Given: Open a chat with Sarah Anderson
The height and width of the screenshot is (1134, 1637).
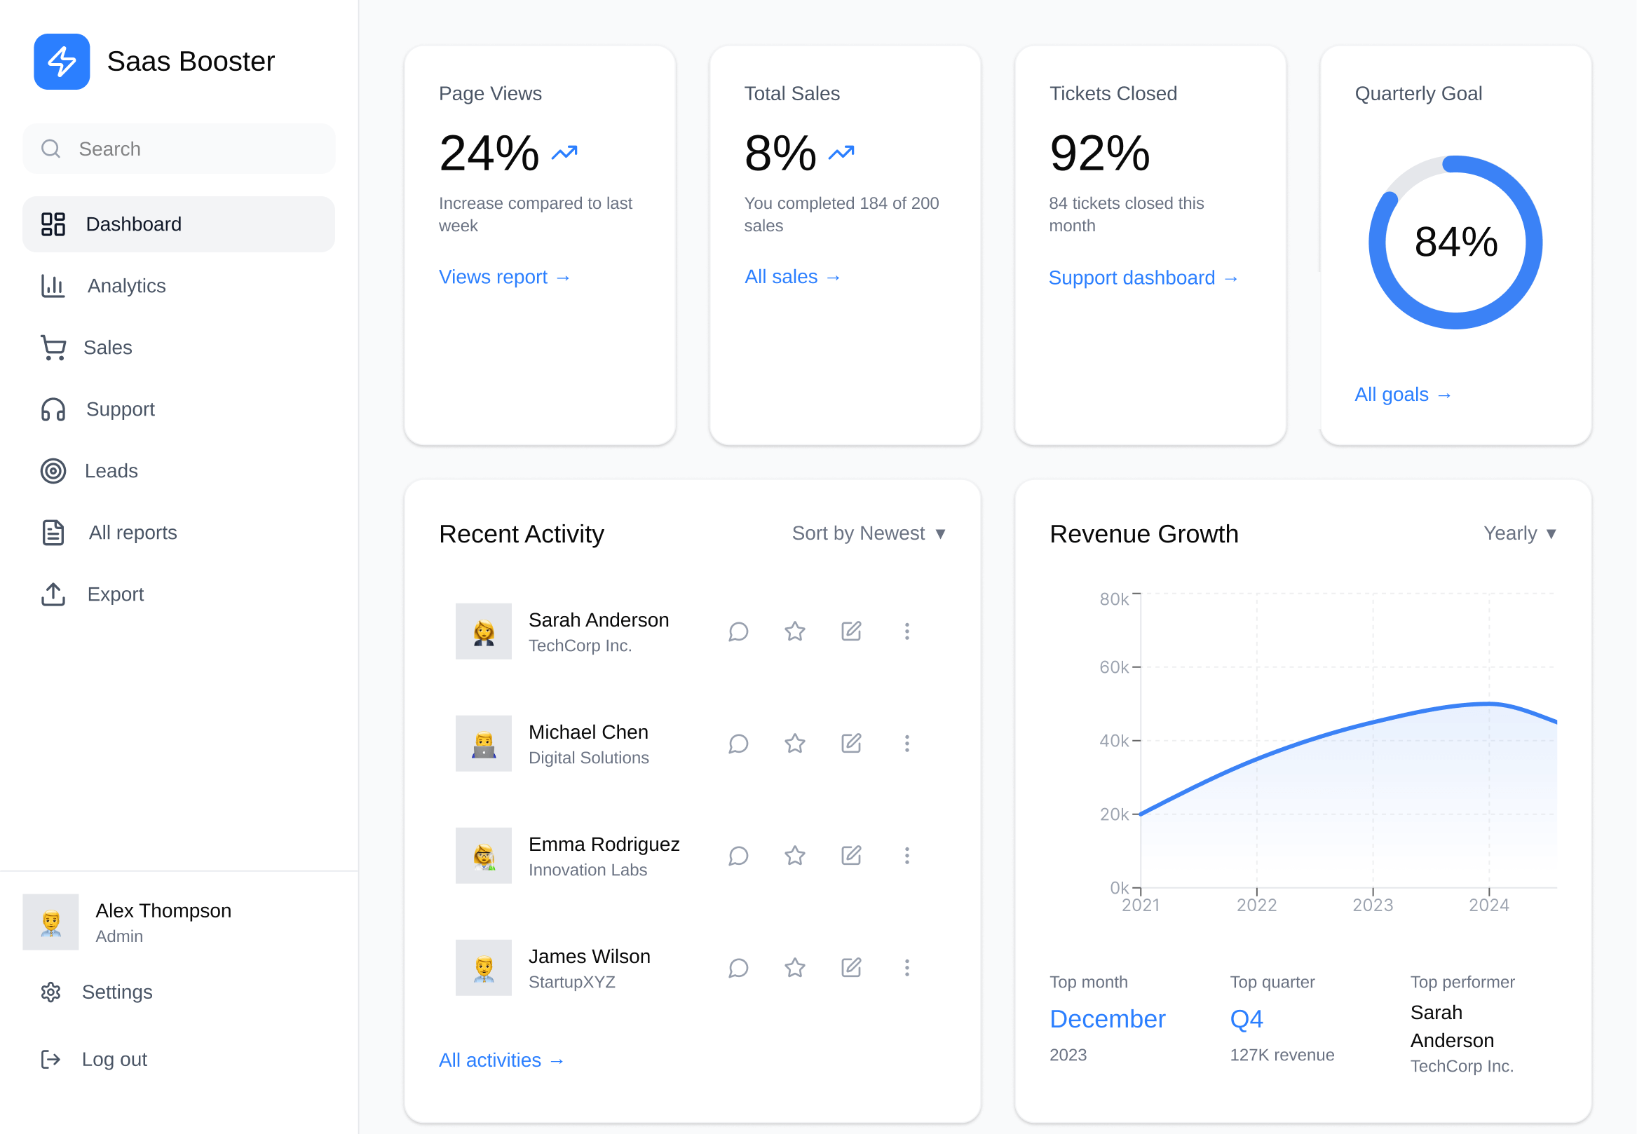Looking at the screenshot, I should (738, 631).
